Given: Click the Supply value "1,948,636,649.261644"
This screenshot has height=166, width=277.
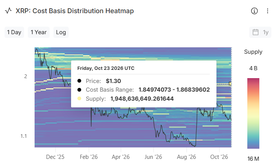Looking at the screenshot, I should pyautogui.click(x=142, y=98).
